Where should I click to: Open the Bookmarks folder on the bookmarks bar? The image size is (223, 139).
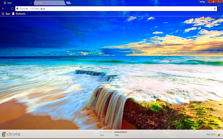(x=19, y=14)
